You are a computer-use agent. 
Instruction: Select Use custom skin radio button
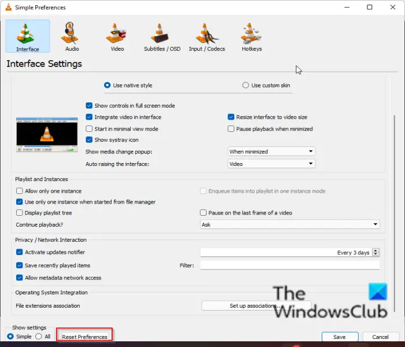coord(245,85)
